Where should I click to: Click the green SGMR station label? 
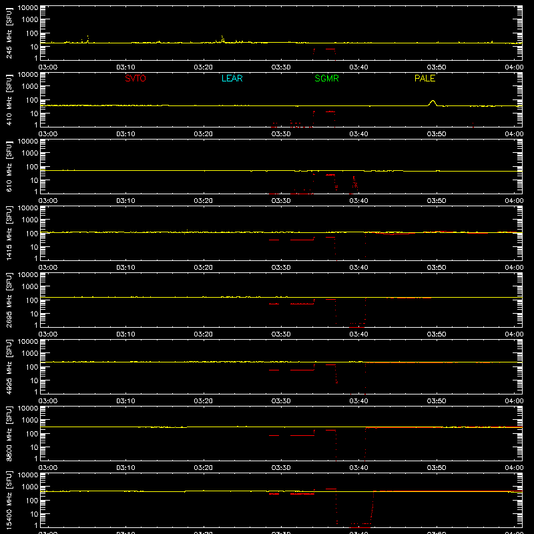point(326,78)
